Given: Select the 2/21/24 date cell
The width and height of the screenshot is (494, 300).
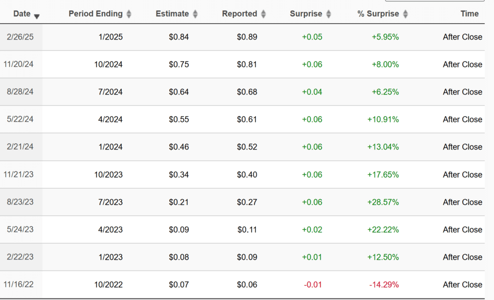Looking at the screenshot, I should (20, 147).
